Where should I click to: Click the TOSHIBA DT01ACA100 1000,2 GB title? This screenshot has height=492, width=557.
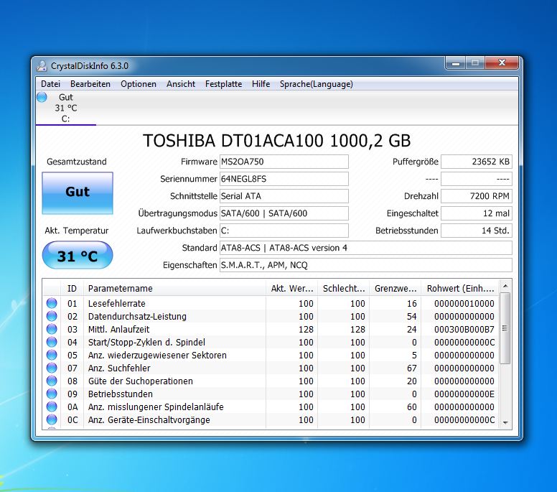[277, 141]
